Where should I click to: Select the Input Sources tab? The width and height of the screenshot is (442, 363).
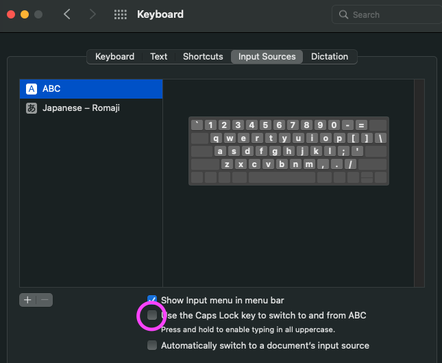tap(267, 57)
